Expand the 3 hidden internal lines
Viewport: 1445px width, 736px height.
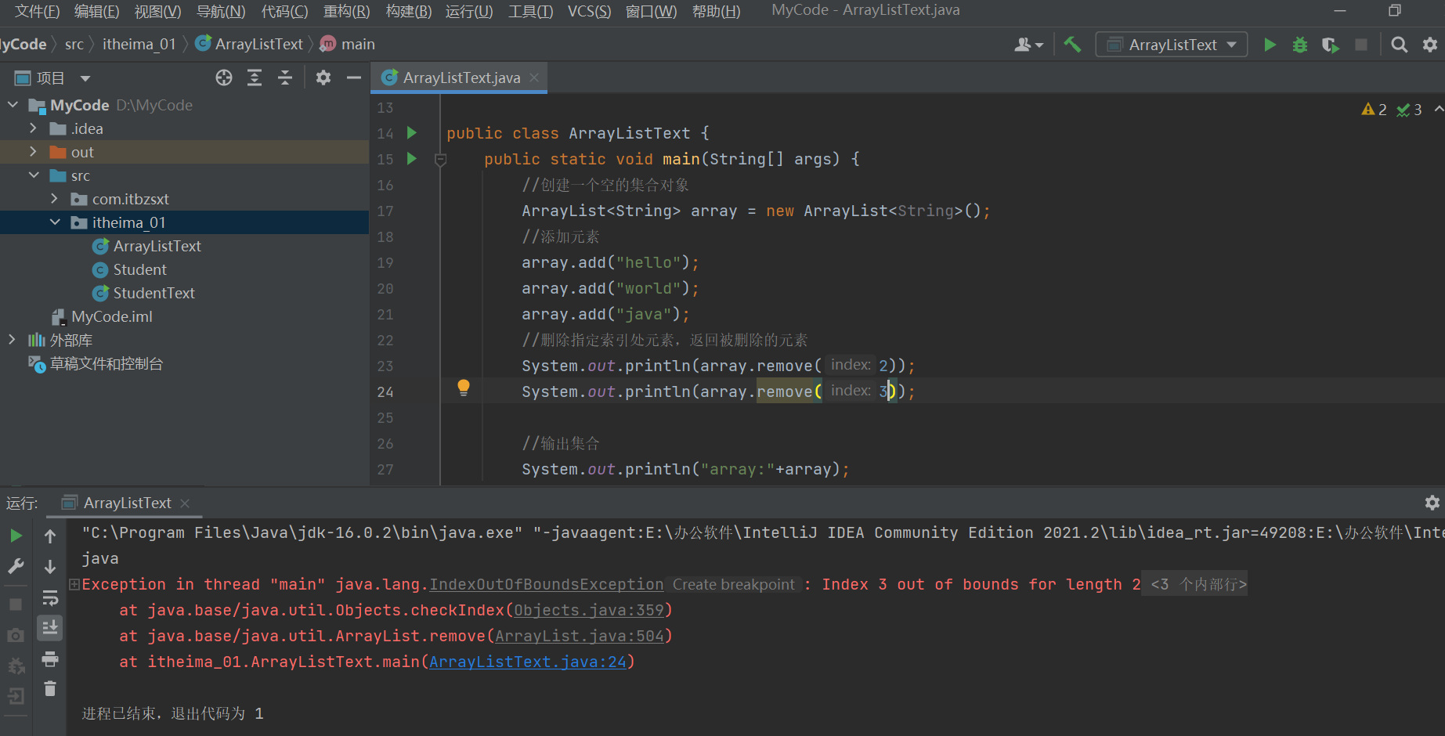tap(1196, 584)
